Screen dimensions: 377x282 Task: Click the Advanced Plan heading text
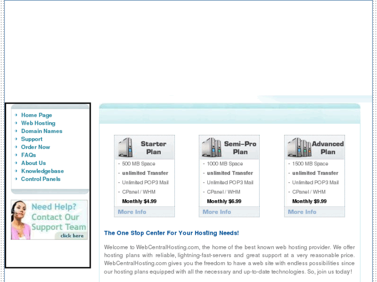click(x=328, y=148)
